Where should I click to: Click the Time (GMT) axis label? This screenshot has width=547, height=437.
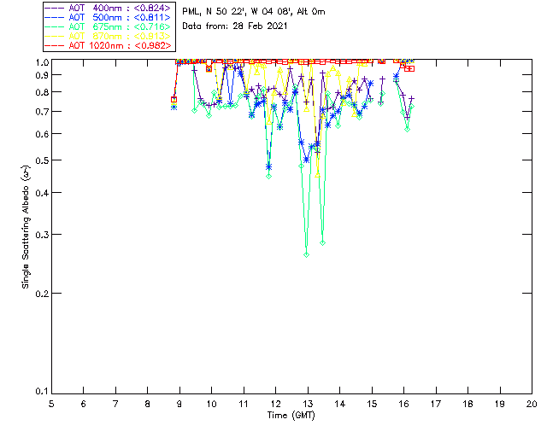291,415
